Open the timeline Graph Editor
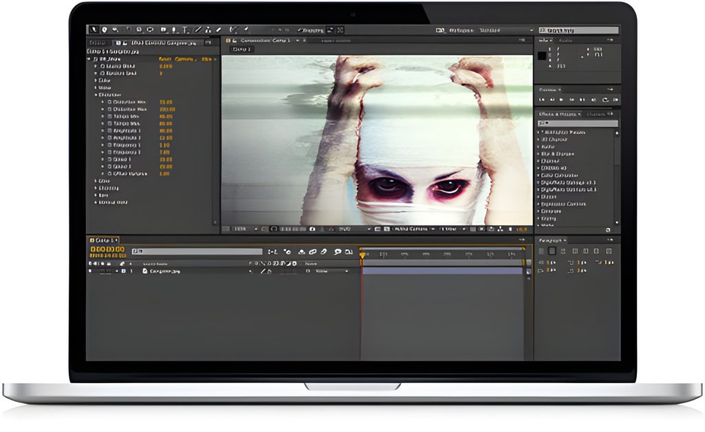 click(348, 252)
